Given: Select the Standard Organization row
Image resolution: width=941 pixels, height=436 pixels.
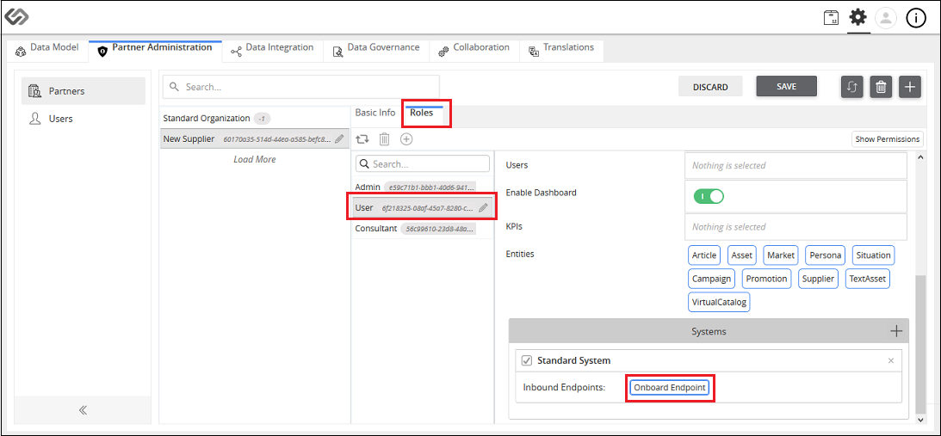Looking at the screenshot, I should click(x=253, y=118).
